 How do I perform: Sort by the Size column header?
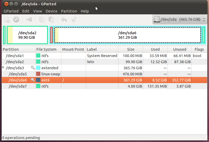coord(131,49)
